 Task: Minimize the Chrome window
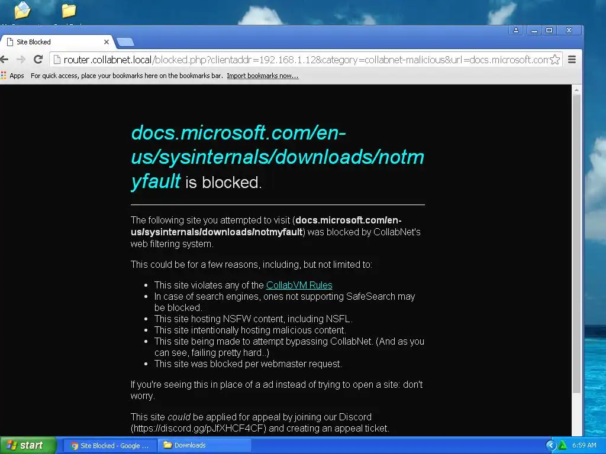click(x=534, y=30)
